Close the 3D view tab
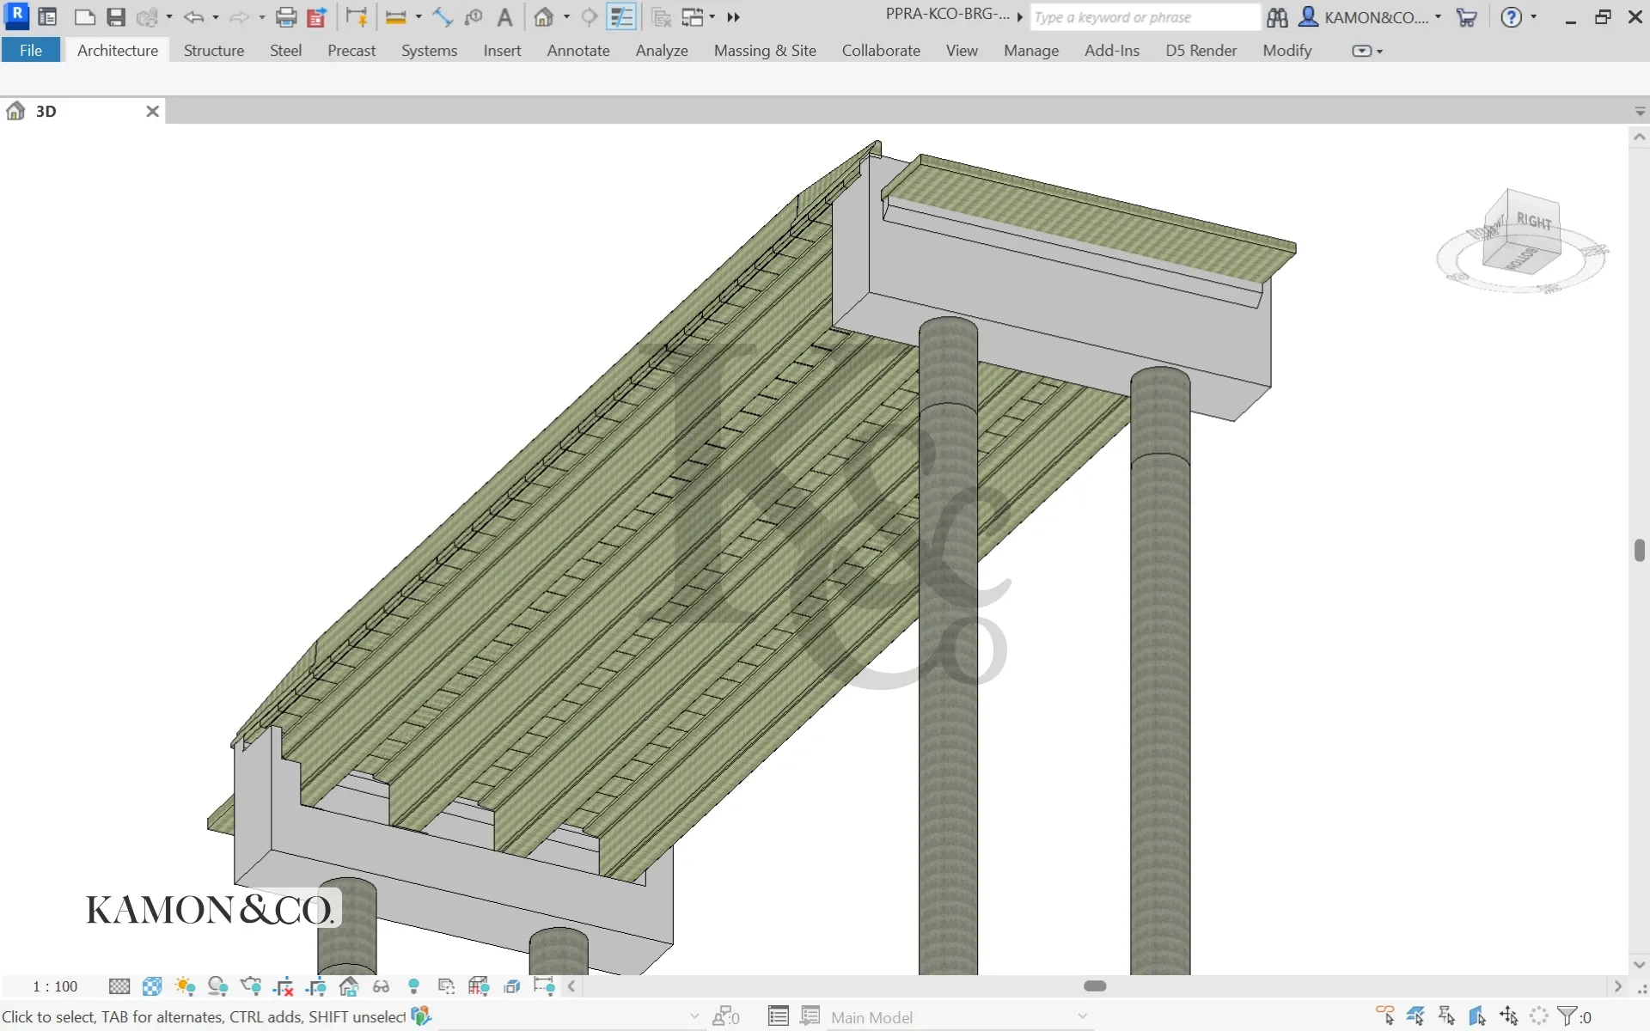 coord(152,111)
